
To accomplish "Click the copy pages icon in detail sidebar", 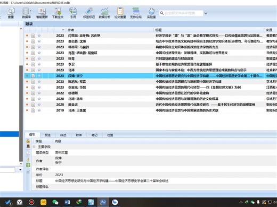I will [28, 153].
